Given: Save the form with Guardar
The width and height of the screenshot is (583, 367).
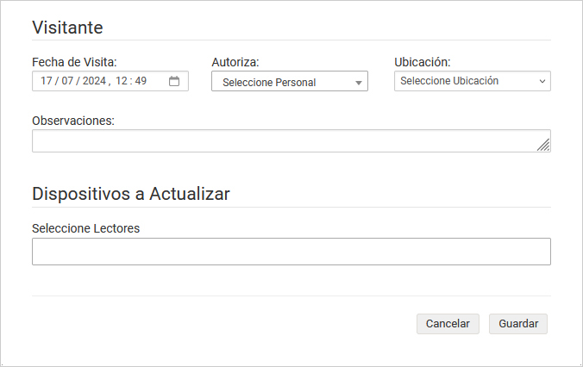Looking at the screenshot, I should tap(518, 324).
